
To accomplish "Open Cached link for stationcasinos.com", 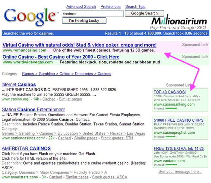I will [64, 138].
